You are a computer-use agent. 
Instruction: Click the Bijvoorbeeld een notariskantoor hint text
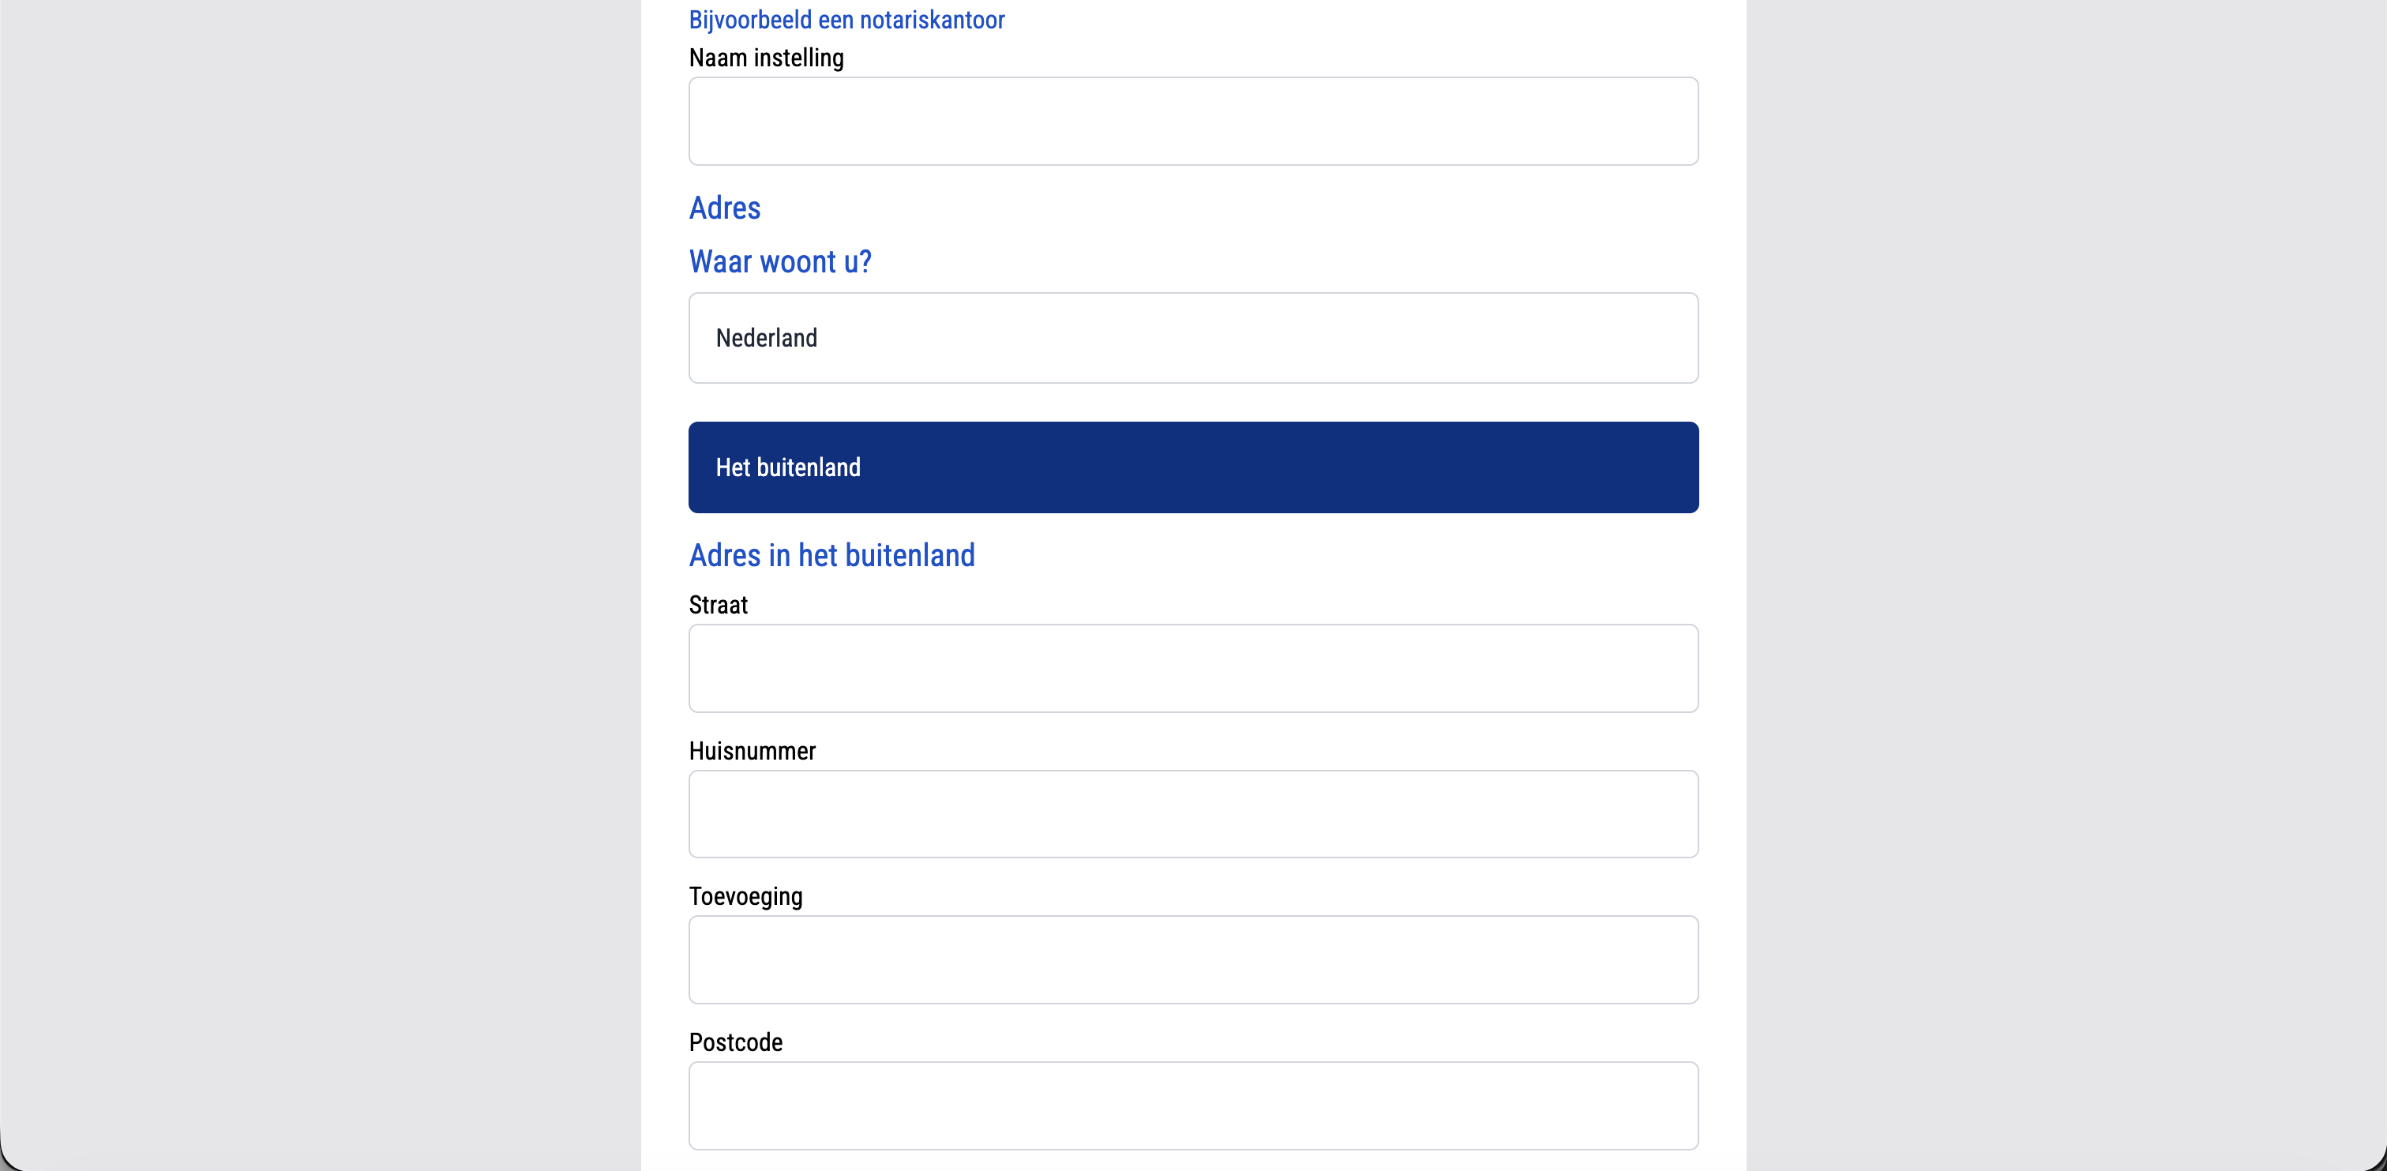847,21
